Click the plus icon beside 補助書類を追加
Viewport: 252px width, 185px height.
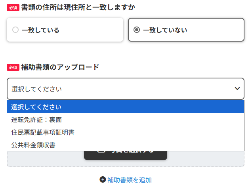click(x=103, y=179)
